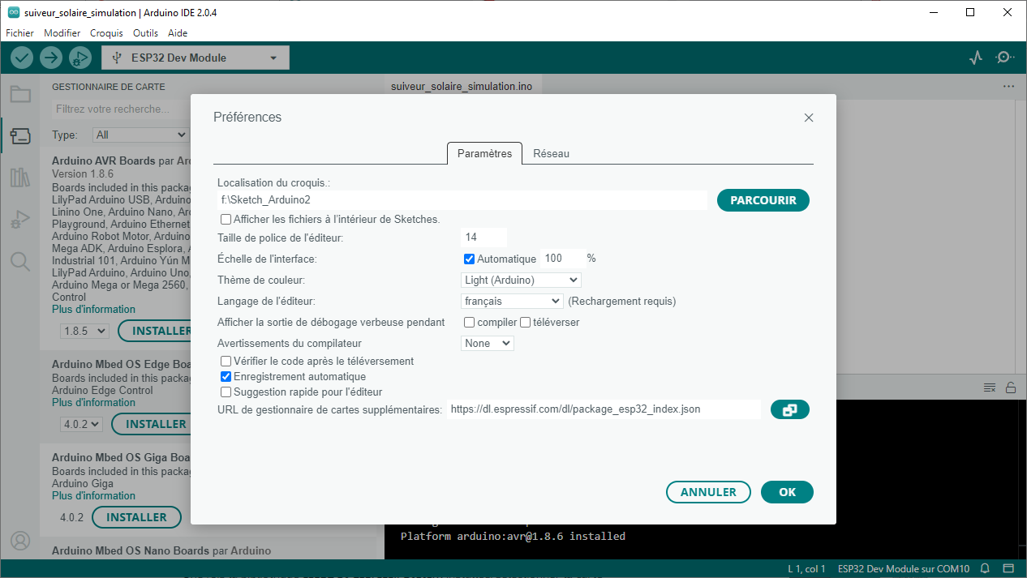Toggle the Boards Manager sidebar icon

20,135
